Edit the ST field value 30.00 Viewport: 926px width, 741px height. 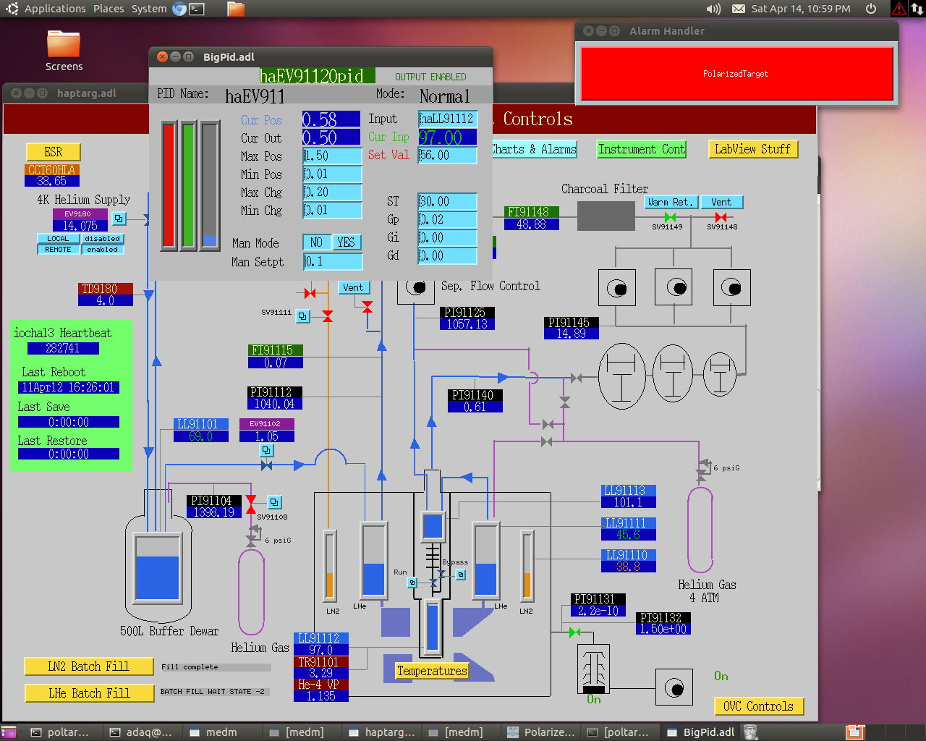coord(448,201)
